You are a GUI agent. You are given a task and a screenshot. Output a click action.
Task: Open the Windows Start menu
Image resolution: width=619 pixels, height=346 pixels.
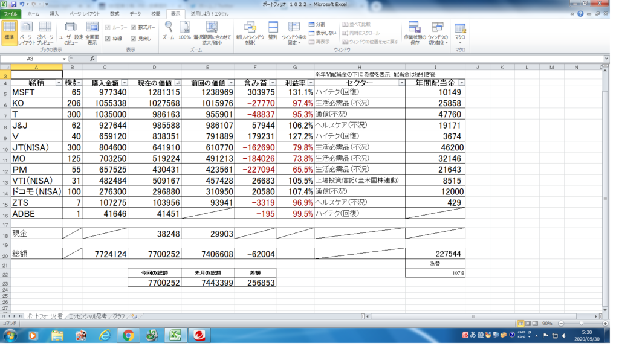coord(10,336)
